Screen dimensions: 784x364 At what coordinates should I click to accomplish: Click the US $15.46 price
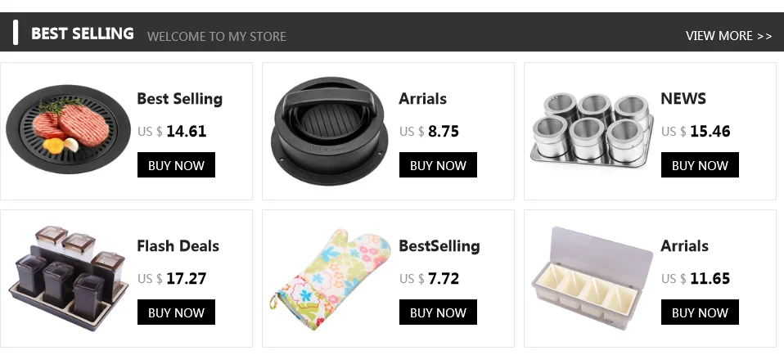696,132
